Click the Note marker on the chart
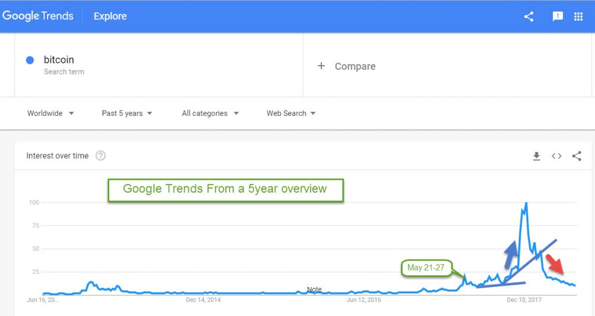This screenshot has height=316, width=595. pos(314,289)
